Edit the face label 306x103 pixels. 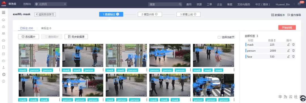tap(288, 56)
